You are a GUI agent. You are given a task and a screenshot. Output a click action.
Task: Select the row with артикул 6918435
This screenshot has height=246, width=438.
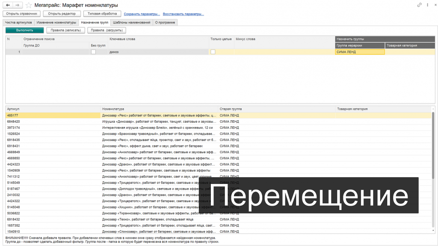tap(219, 140)
